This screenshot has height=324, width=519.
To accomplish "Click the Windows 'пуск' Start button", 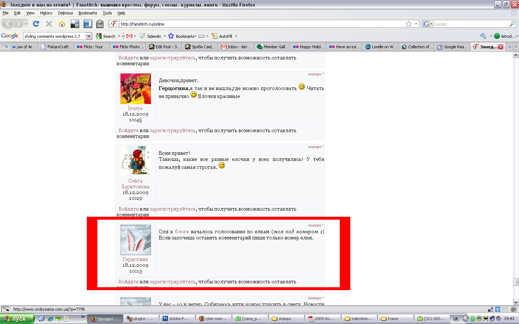I will (x=17, y=319).
